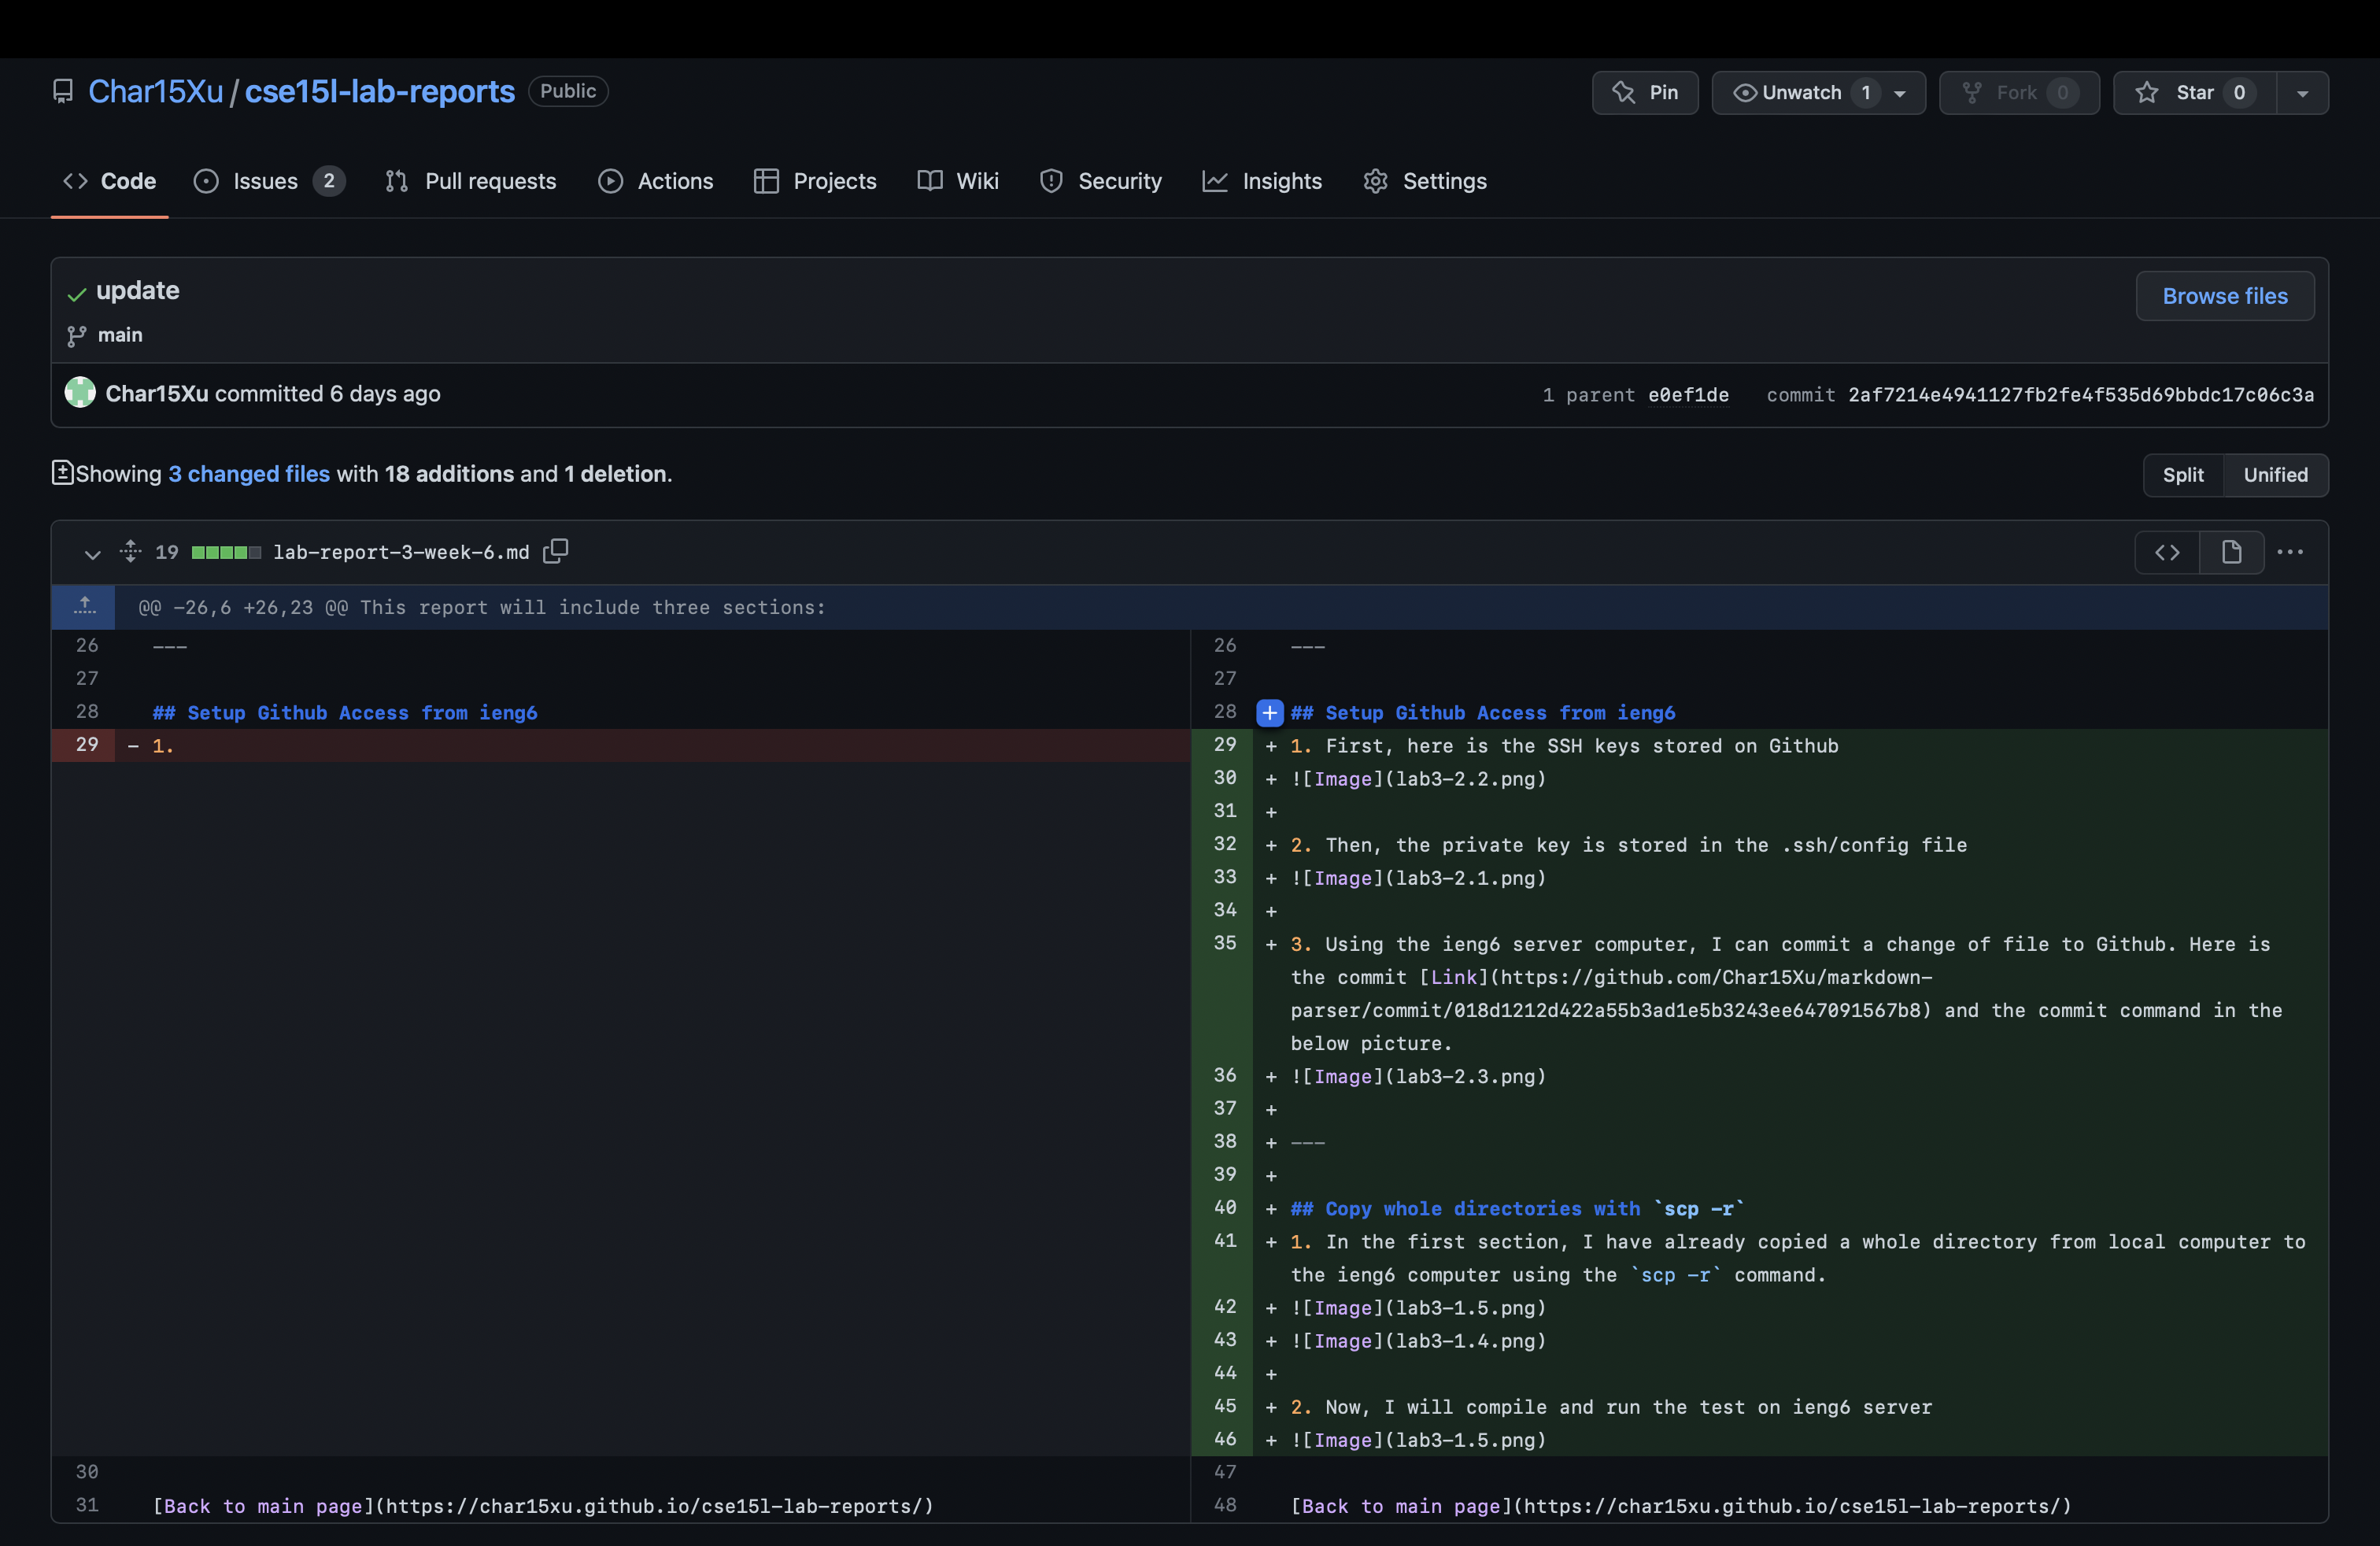This screenshot has width=2380, height=1546.
Task: Switch to the Pull requests tab
Action: point(470,181)
